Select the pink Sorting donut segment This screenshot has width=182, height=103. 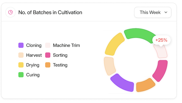click(x=161, y=70)
